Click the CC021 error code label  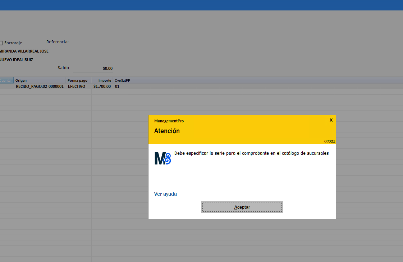tap(329, 141)
